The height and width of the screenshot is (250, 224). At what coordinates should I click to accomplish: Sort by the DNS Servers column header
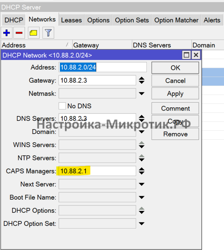coord(162,45)
